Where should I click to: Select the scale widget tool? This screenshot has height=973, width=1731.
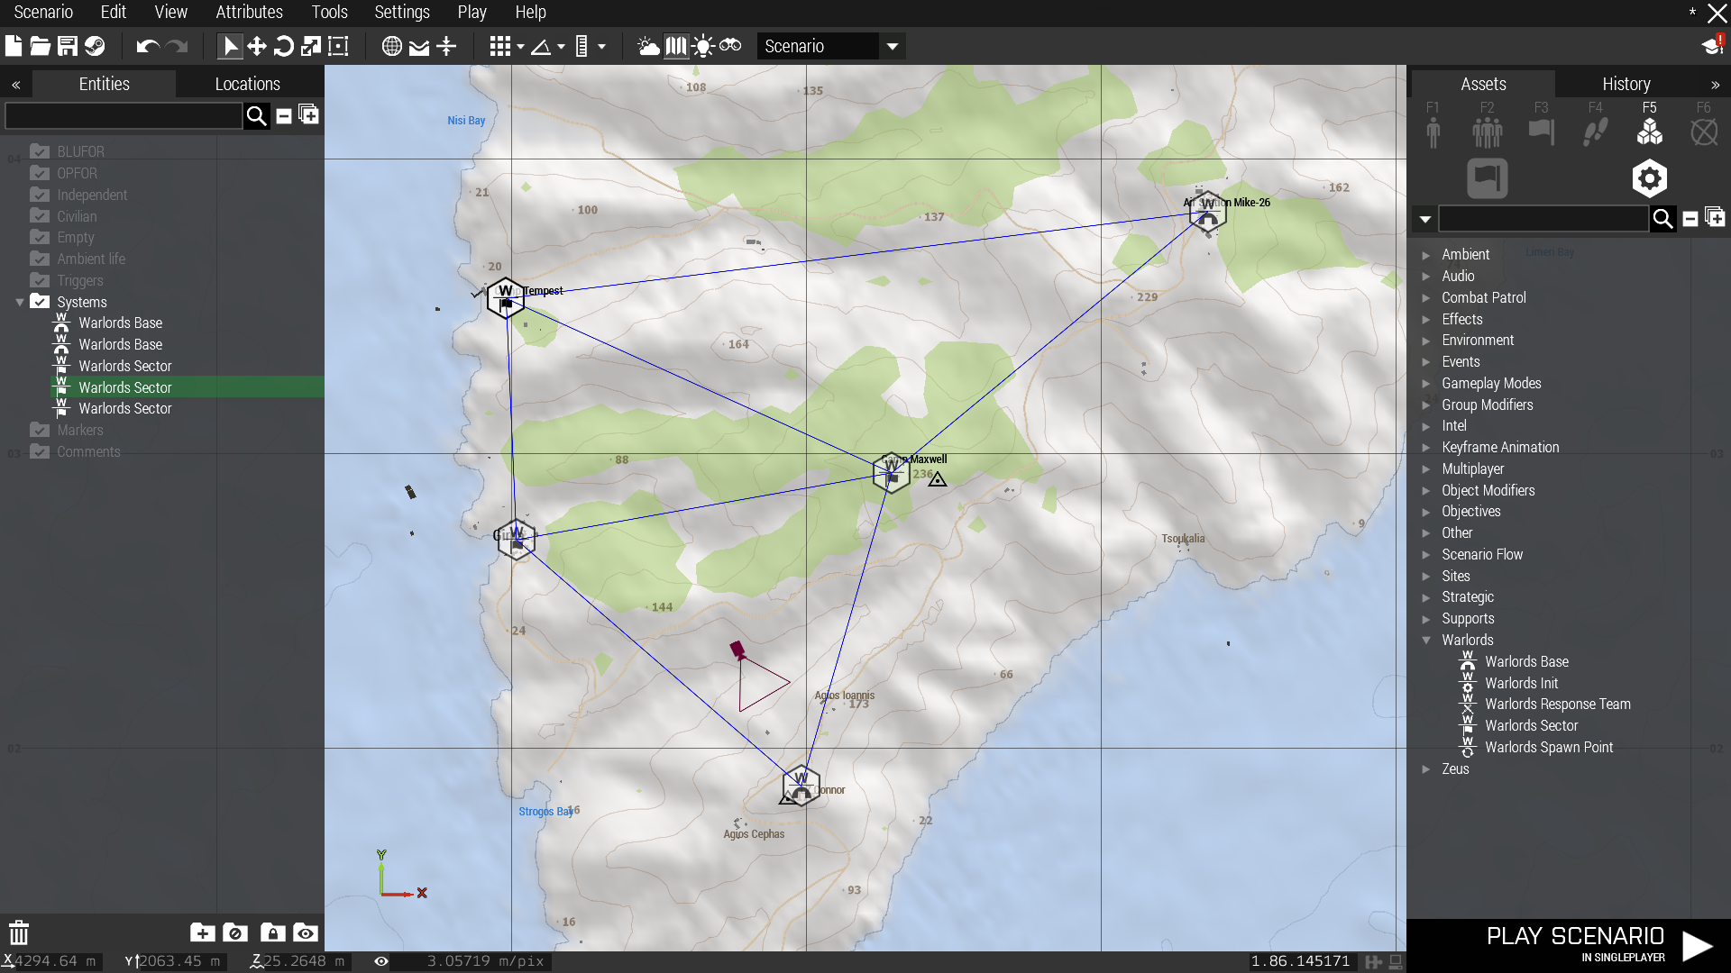(311, 46)
